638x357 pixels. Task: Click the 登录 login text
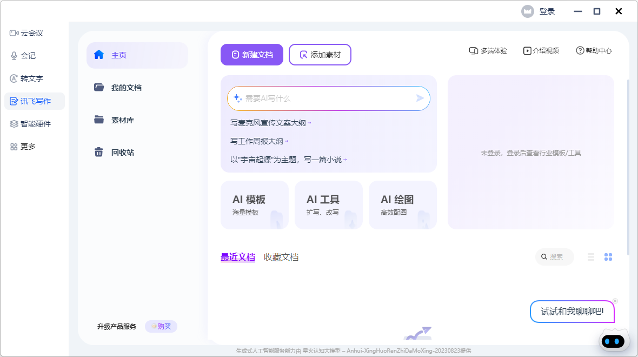pos(547,11)
